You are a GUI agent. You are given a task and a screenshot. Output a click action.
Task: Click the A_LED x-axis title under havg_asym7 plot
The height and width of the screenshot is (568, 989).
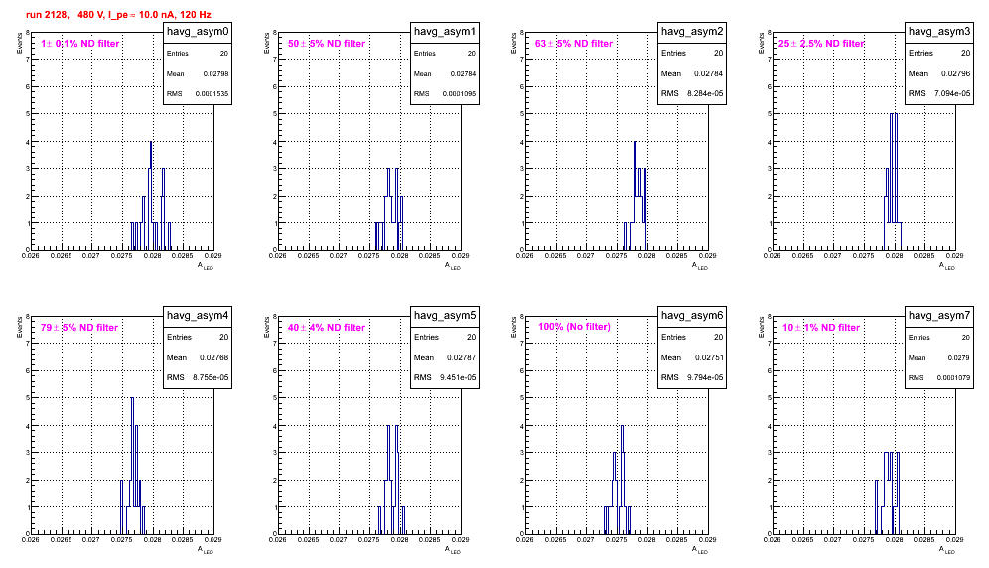click(947, 550)
